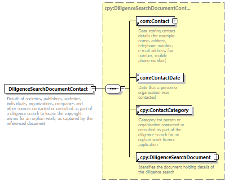The height and width of the screenshot is (182, 229).
Task: Click the sequence compositor octagon icon
Action: coord(113,89)
